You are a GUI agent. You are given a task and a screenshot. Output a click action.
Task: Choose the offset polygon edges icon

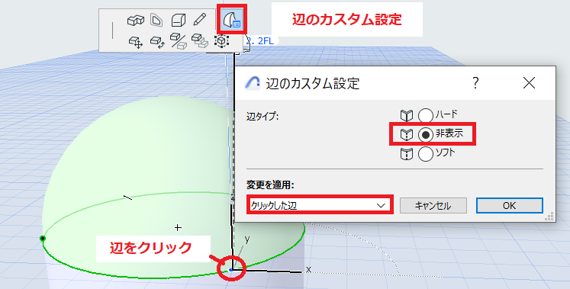click(156, 20)
